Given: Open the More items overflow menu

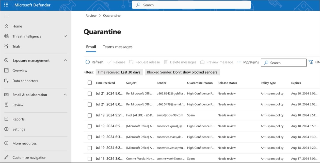Looking at the screenshot, I should tap(239, 62).
